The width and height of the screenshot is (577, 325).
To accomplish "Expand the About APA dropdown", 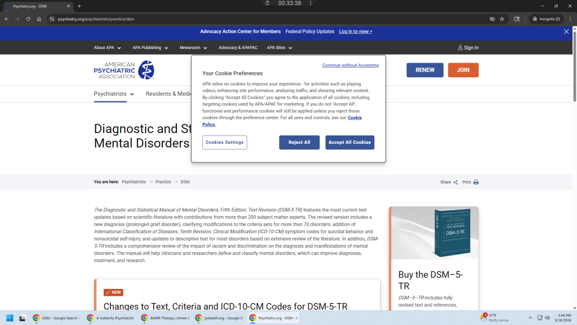I will point(107,48).
